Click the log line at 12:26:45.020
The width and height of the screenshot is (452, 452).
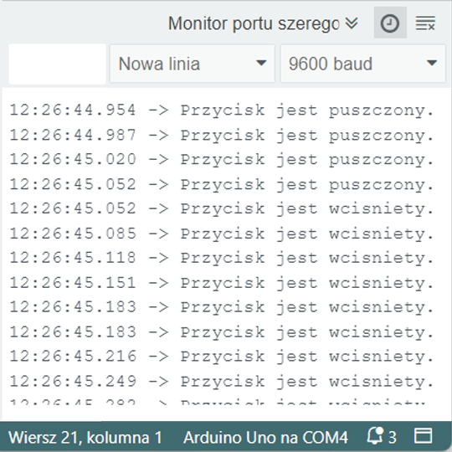[221, 159]
